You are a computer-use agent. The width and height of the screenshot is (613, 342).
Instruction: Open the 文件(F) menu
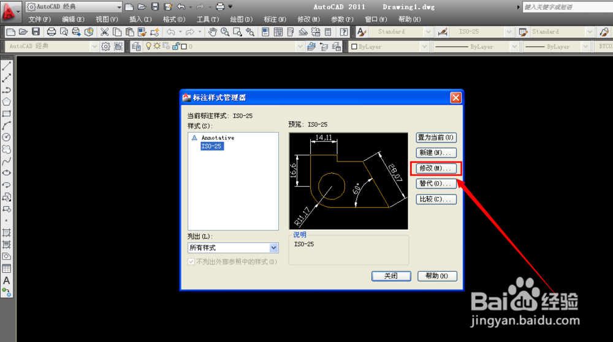39,19
